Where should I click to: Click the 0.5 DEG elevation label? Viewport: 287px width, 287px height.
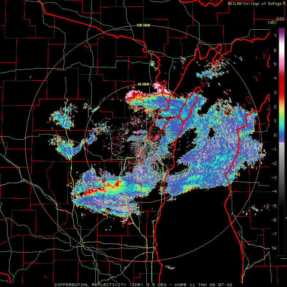156,285
